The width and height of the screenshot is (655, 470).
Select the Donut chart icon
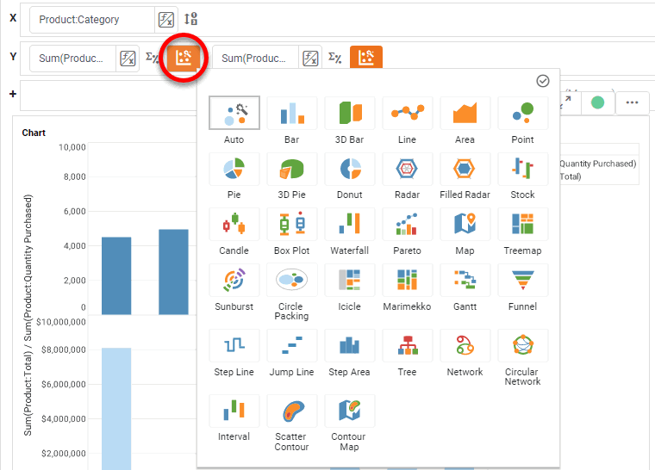click(349, 170)
